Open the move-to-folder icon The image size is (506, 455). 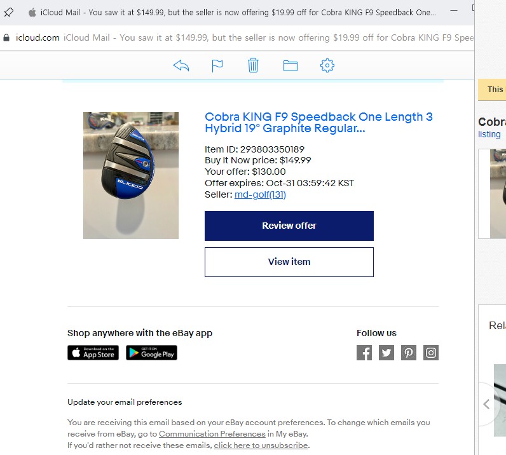coord(290,65)
